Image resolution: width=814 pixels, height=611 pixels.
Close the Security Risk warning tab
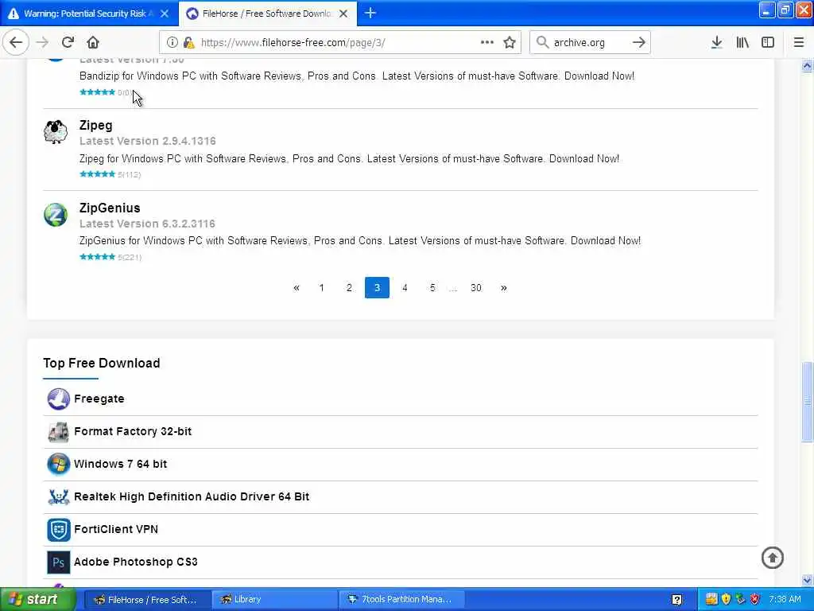tap(165, 14)
